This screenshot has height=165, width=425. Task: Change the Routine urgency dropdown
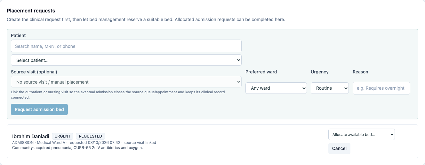click(x=330, y=88)
